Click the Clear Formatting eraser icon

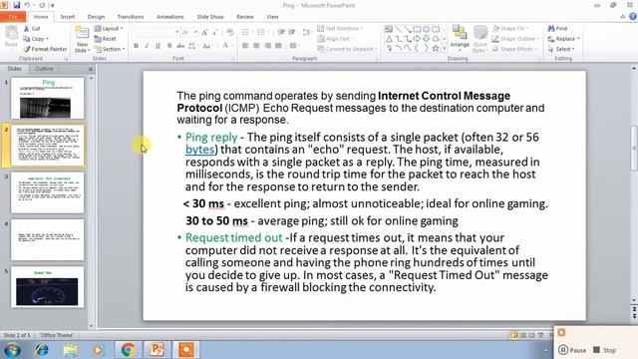[x=230, y=32]
